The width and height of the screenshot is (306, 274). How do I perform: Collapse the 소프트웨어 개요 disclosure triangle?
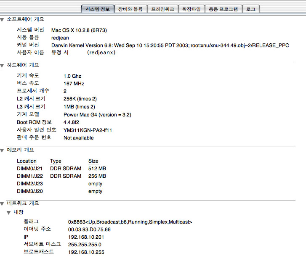click(x=3, y=19)
